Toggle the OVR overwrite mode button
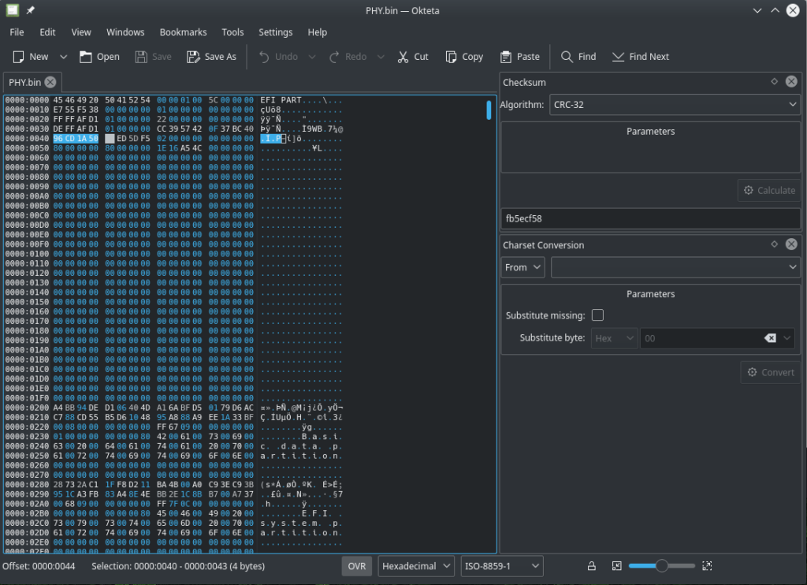The image size is (807, 585). point(357,566)
